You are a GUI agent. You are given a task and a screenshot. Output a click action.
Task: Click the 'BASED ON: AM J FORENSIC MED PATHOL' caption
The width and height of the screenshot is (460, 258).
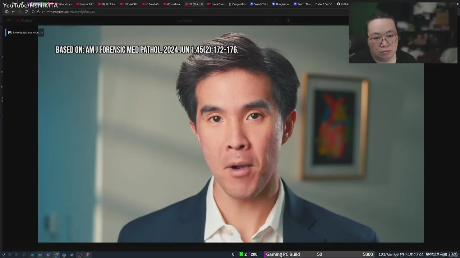[x=147, y=50]
